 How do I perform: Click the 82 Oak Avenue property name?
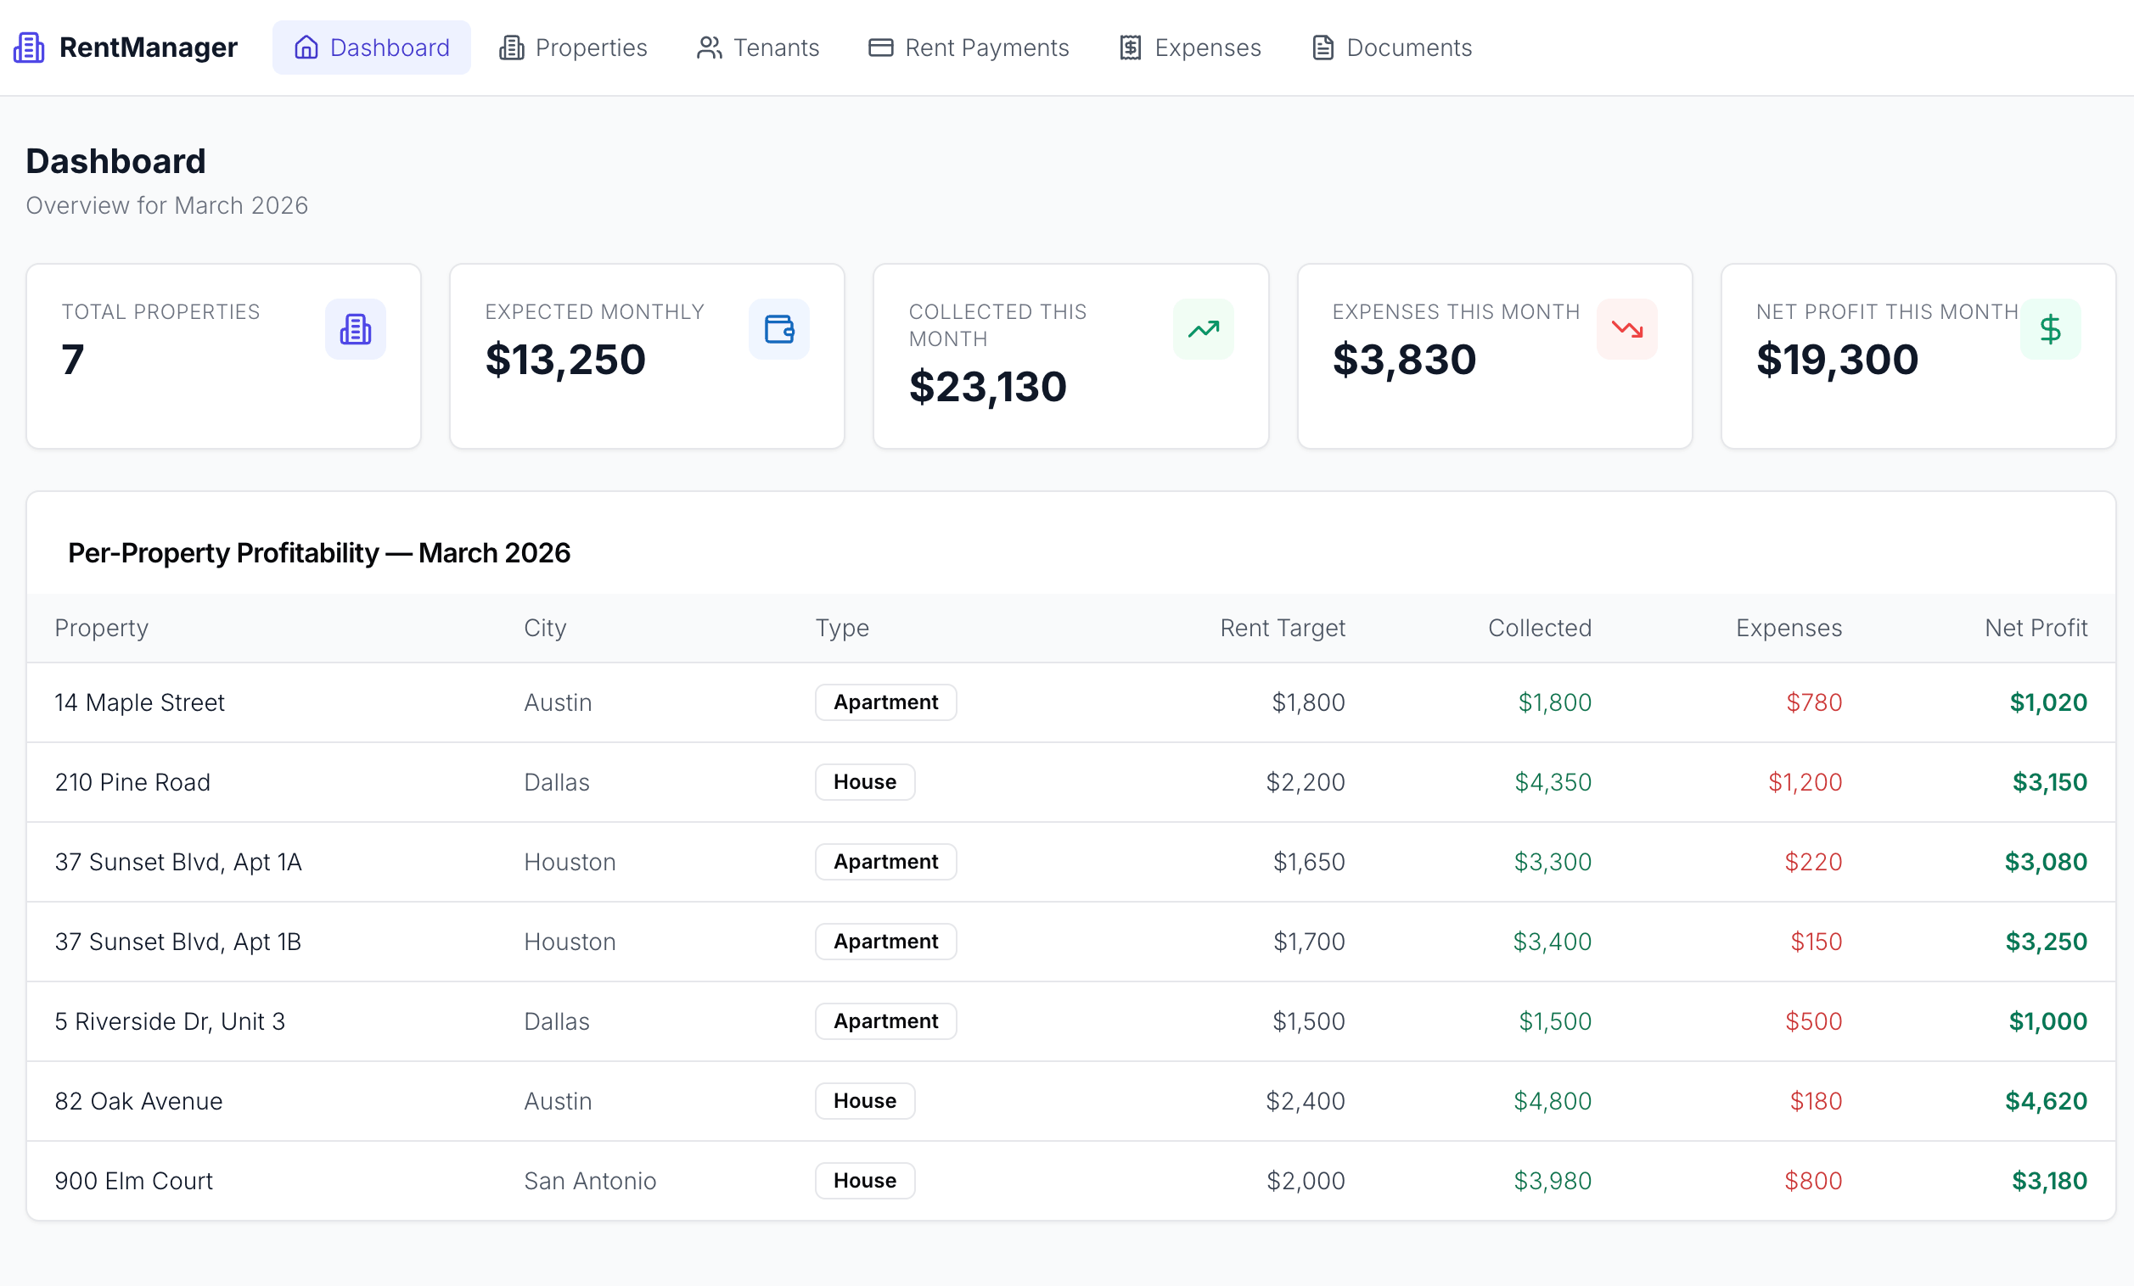[138, 1101]
